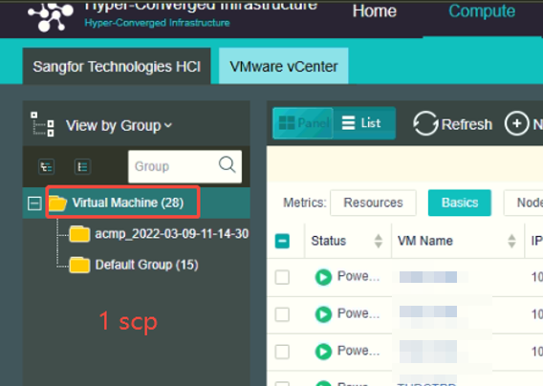Select Default Group (15)
Image resolution: width=543 pixels, height=386 pixels.
(x=146, y=265)
